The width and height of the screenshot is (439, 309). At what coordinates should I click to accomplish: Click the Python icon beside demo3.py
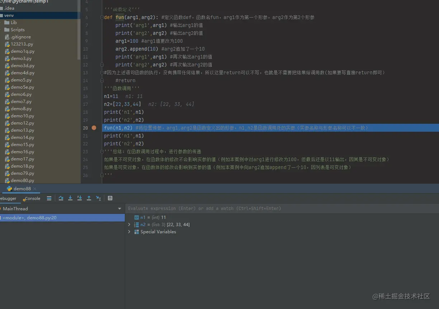[7, 58]
